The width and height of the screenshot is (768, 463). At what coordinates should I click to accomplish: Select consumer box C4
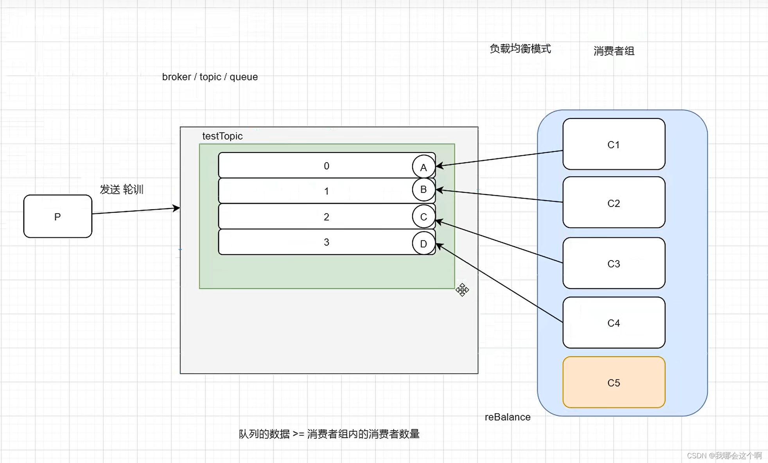pos(614,323)
